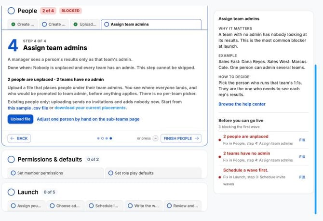Click the right arrow key hint icon
The width and height of the screenshot is (323, 221).
(156, 138)
